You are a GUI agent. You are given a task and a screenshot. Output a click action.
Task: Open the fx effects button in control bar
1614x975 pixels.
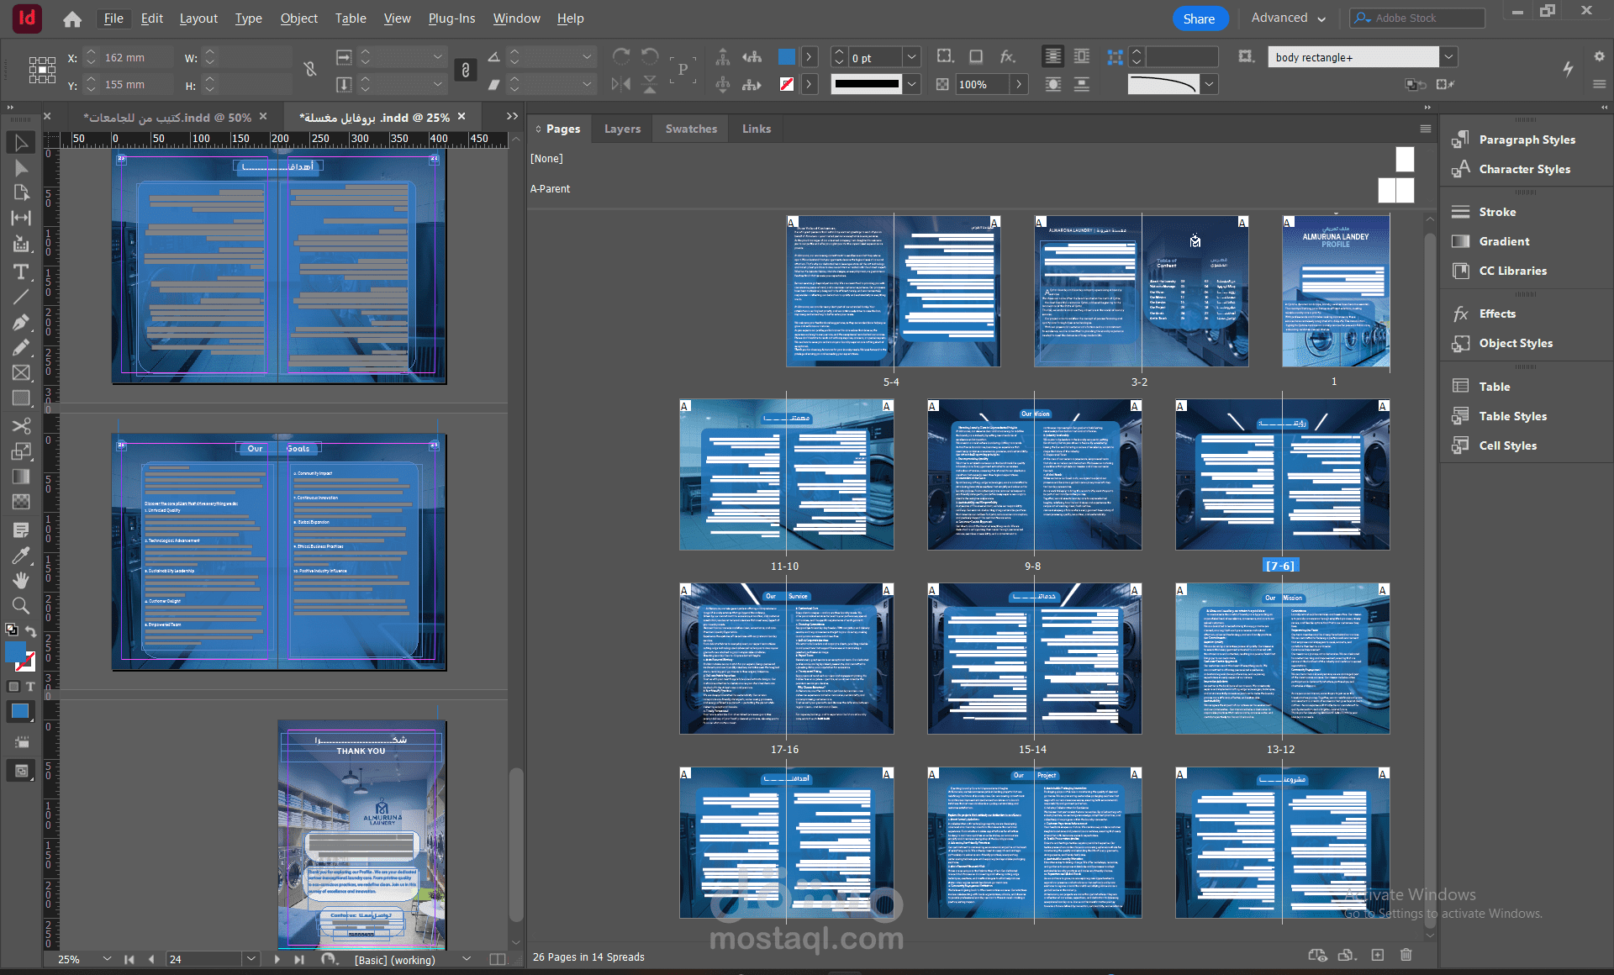click(x=1007, y=56)
